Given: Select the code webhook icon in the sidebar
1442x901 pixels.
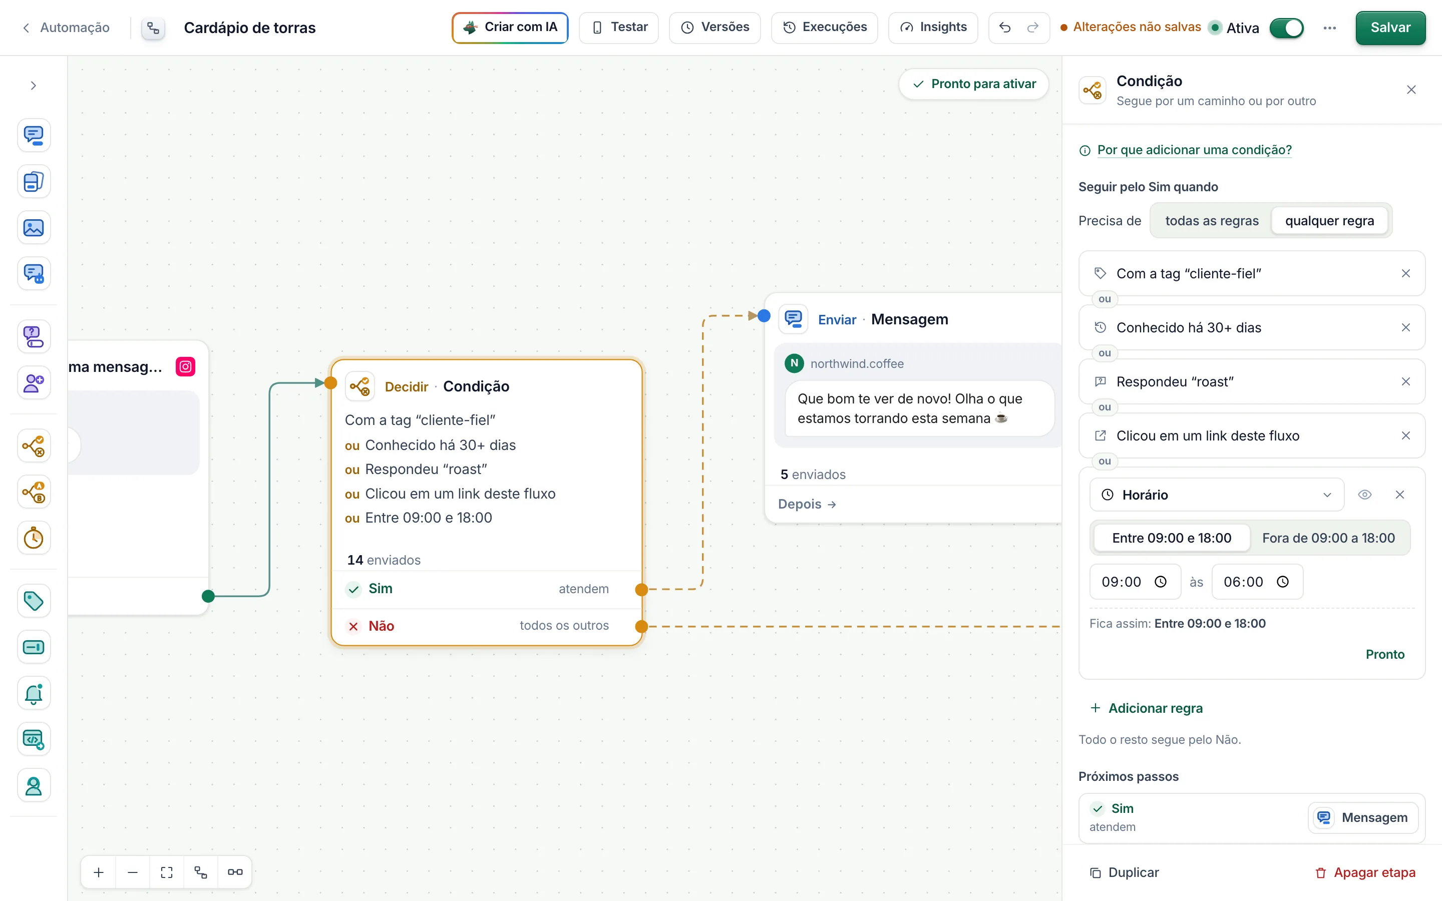Looking at the screenshot, I should (x=34, y=739).
